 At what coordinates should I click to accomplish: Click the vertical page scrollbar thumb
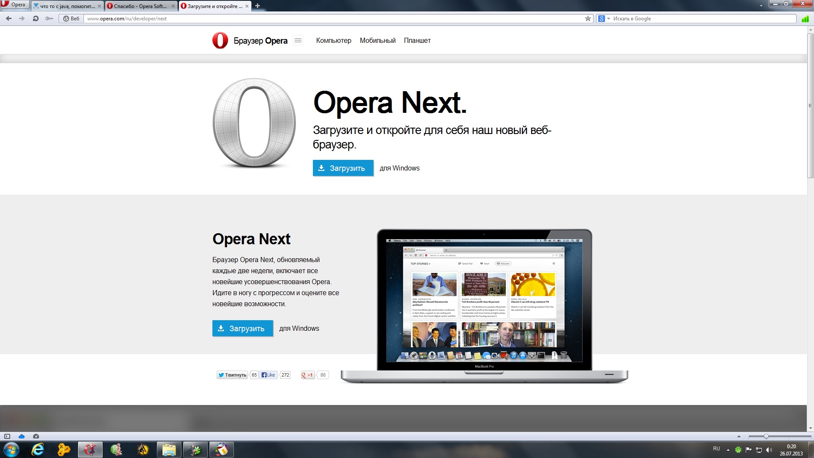click(x=810, y=105)
